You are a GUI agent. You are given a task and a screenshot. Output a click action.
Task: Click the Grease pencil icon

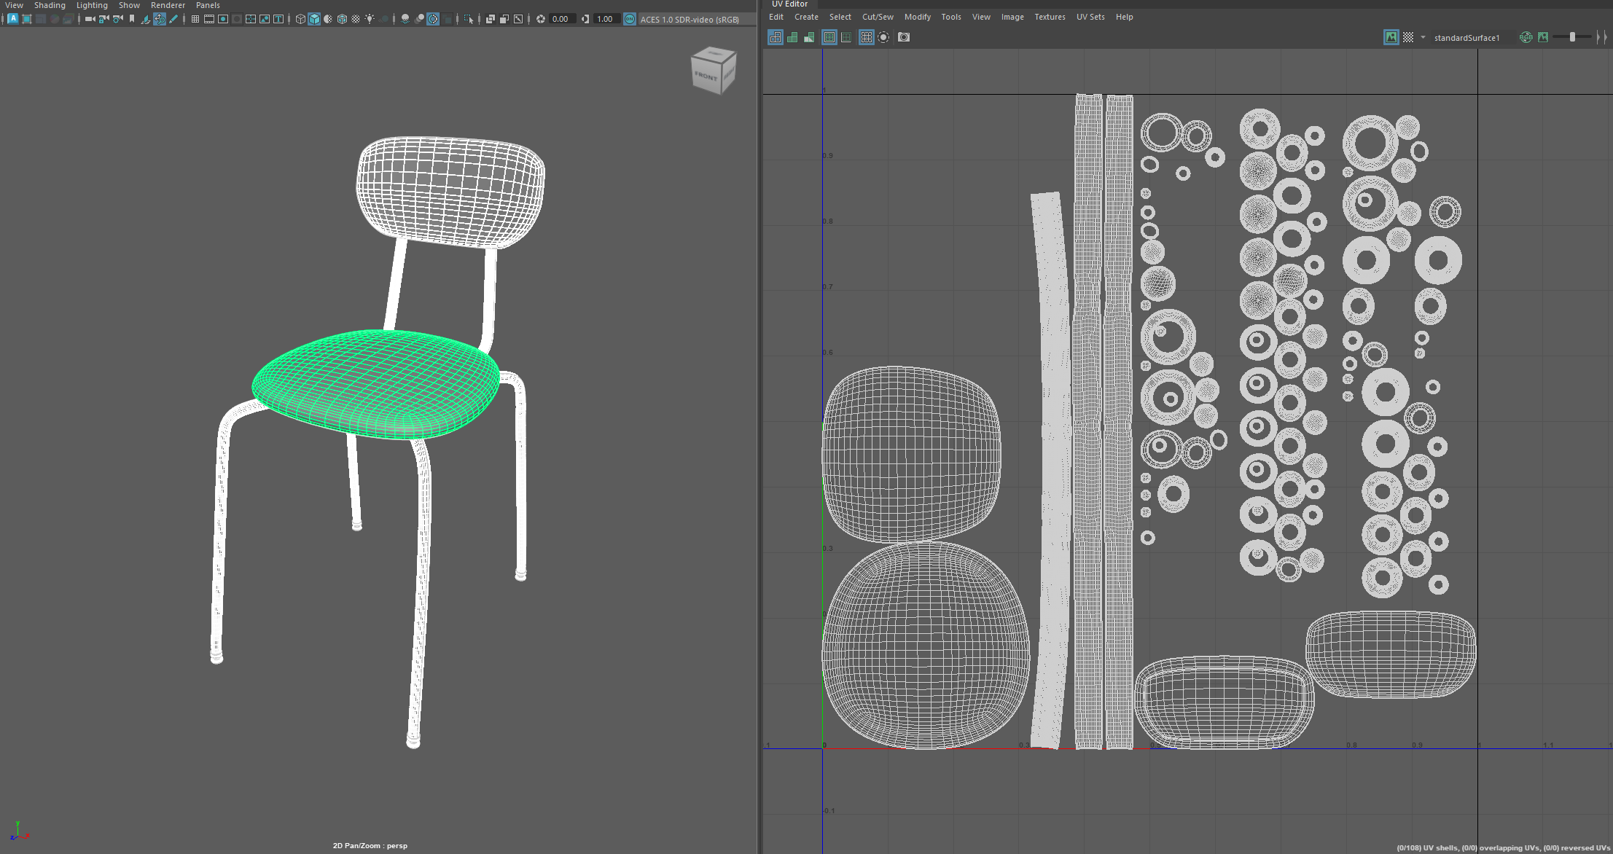(173, 19)
